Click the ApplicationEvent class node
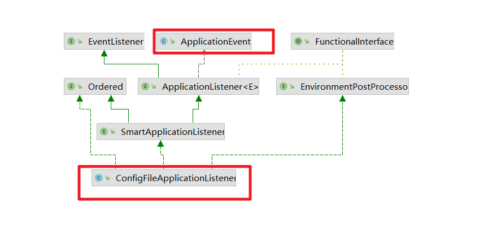 pos(204,41)
